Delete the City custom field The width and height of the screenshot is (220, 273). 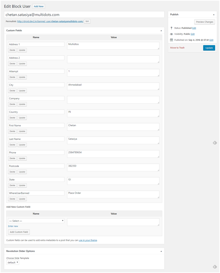[12, 91]
